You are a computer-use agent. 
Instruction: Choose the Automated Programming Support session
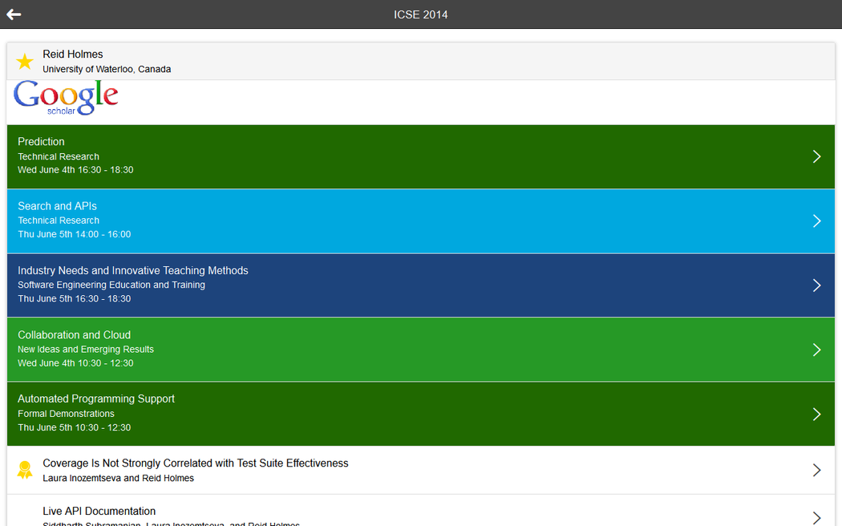click(x=96, y=399)
